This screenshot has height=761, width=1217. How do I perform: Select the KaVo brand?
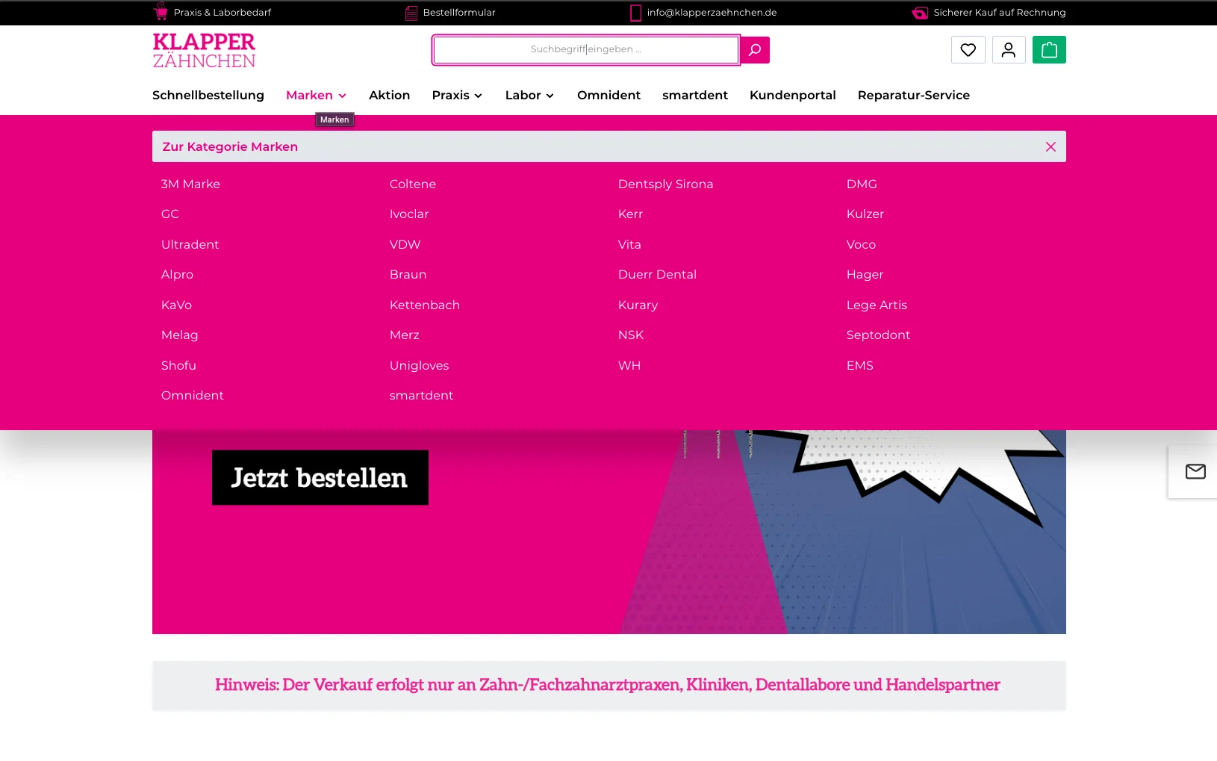tap(176, 305)
